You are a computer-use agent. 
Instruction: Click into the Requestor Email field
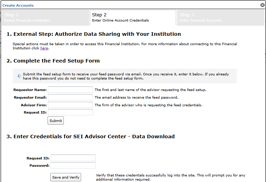click(x=70, y=97)
